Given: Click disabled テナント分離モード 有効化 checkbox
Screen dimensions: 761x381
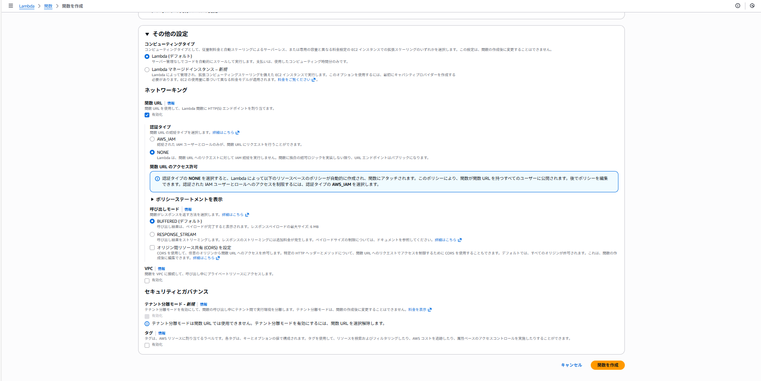Looking at the screenshot, I should [x=147, y=316].
